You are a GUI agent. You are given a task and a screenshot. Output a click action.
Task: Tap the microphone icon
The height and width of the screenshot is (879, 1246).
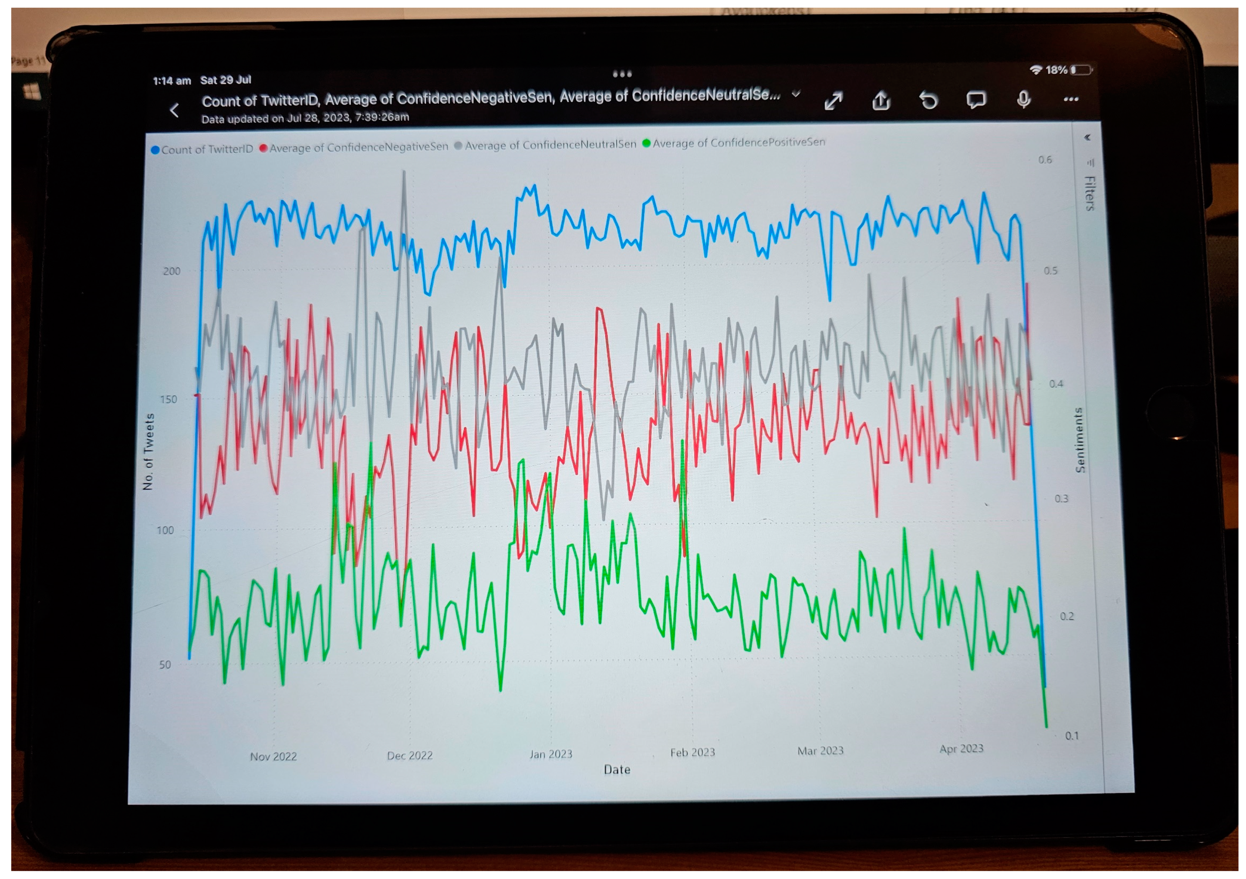(1023, 100)
